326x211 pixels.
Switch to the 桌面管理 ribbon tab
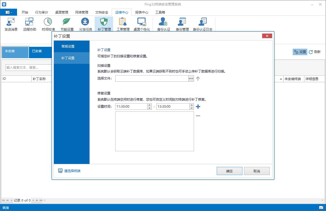tap(62, 12)
